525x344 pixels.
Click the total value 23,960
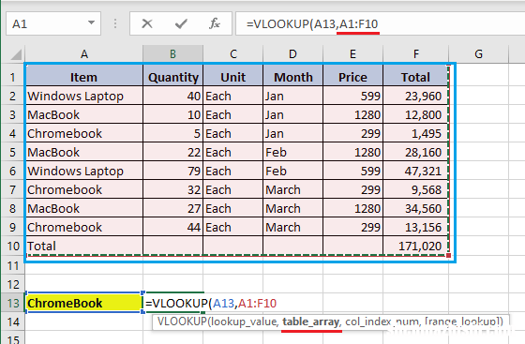click(x=415, y=96)
